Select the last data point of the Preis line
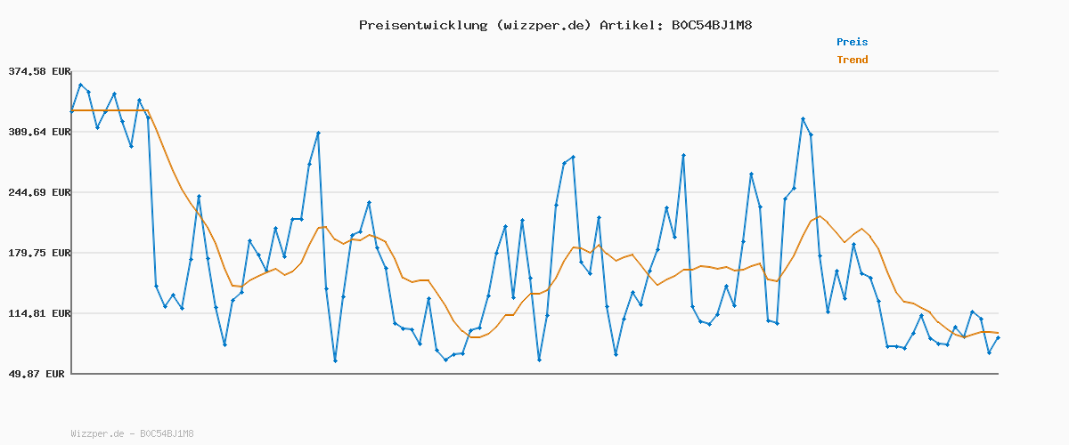 (x=998, y=338)
